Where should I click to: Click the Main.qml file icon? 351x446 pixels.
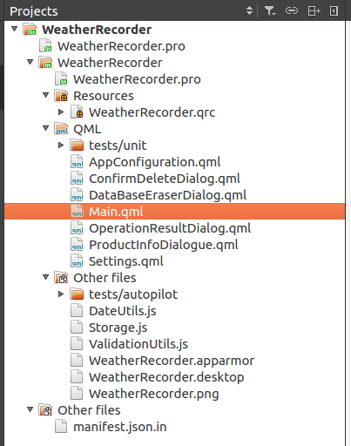point(77,212)
